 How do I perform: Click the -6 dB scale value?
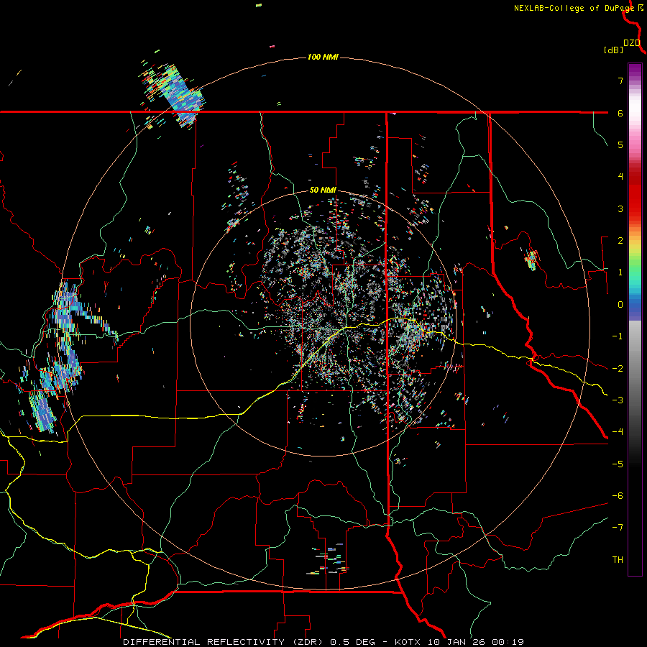point(618,496)
